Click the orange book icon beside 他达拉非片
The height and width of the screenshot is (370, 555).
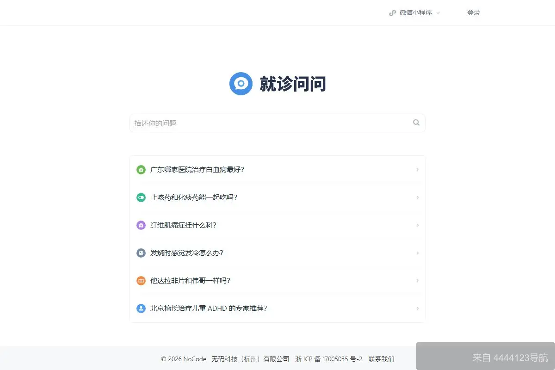[x=141, y=281]
